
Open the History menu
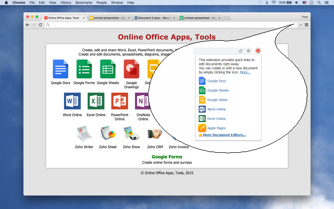coord(66,3)
